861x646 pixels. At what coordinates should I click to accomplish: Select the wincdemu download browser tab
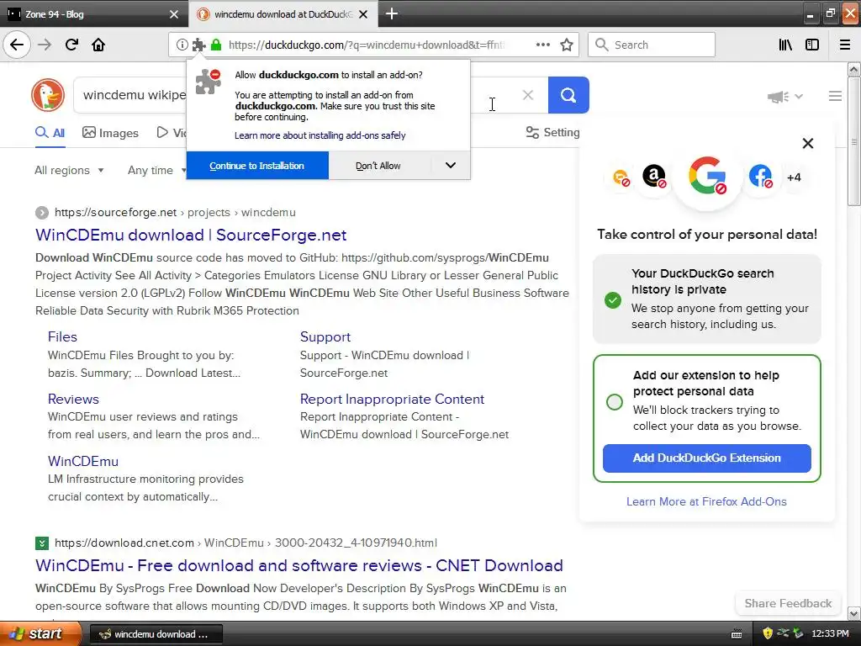pyautogui.click(x=283, y=13)
